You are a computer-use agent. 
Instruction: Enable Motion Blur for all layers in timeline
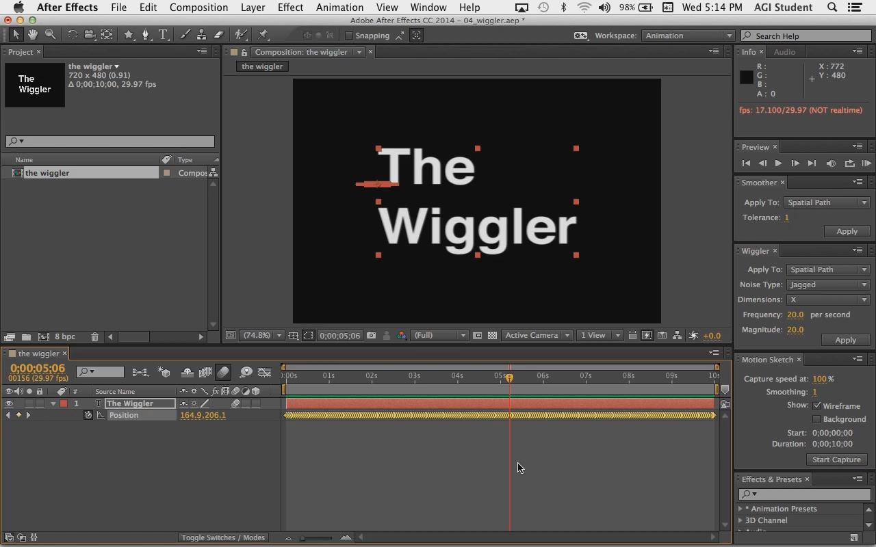[x=223, y=372]
